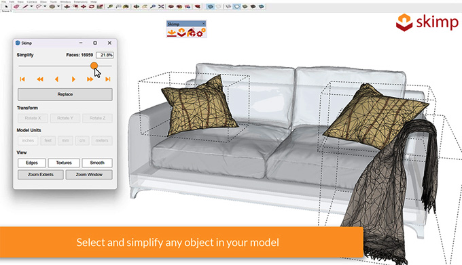Image resolution: width=462 pixels, height=265 pixels.
Task: Open the Edit menu
Action: [12, 2]
